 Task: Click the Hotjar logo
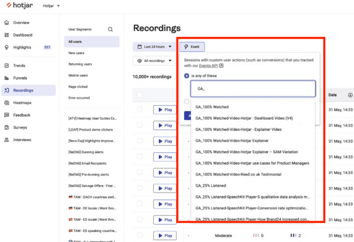pyautogui.click(x=19, y=6)
